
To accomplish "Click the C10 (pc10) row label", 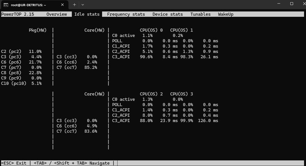I will 14,83.
